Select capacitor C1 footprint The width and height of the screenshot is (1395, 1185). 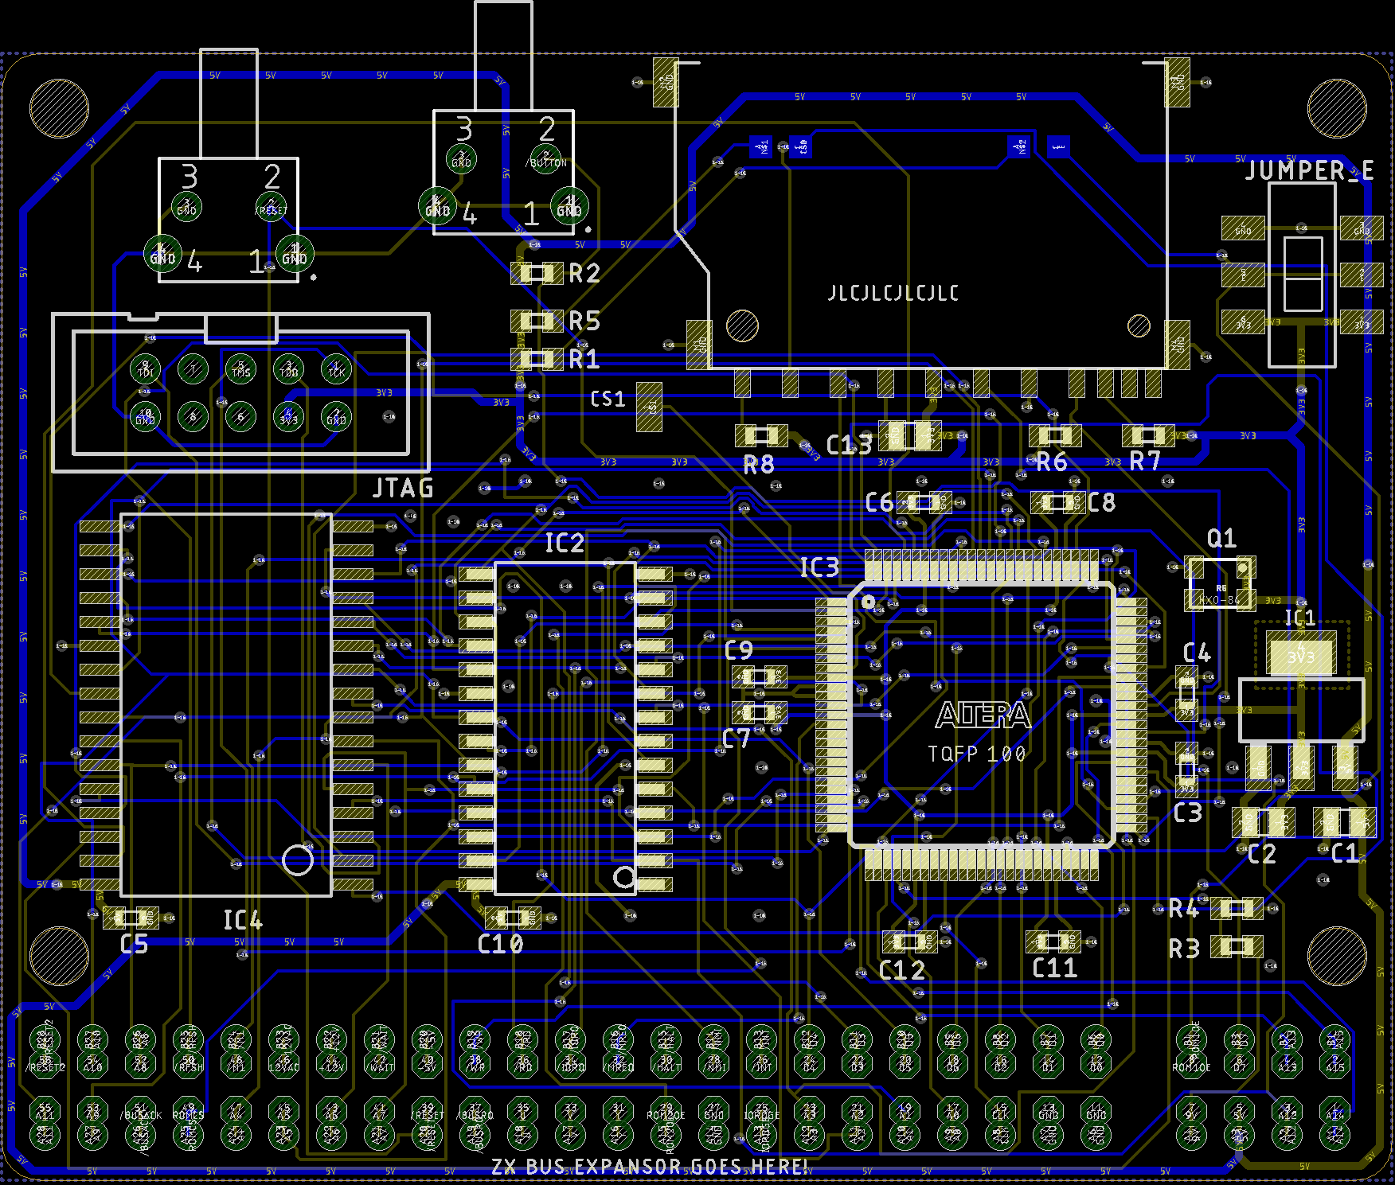(x=1345, y=822)
